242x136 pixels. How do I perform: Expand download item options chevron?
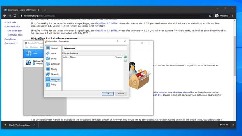(x=34, y=125)
